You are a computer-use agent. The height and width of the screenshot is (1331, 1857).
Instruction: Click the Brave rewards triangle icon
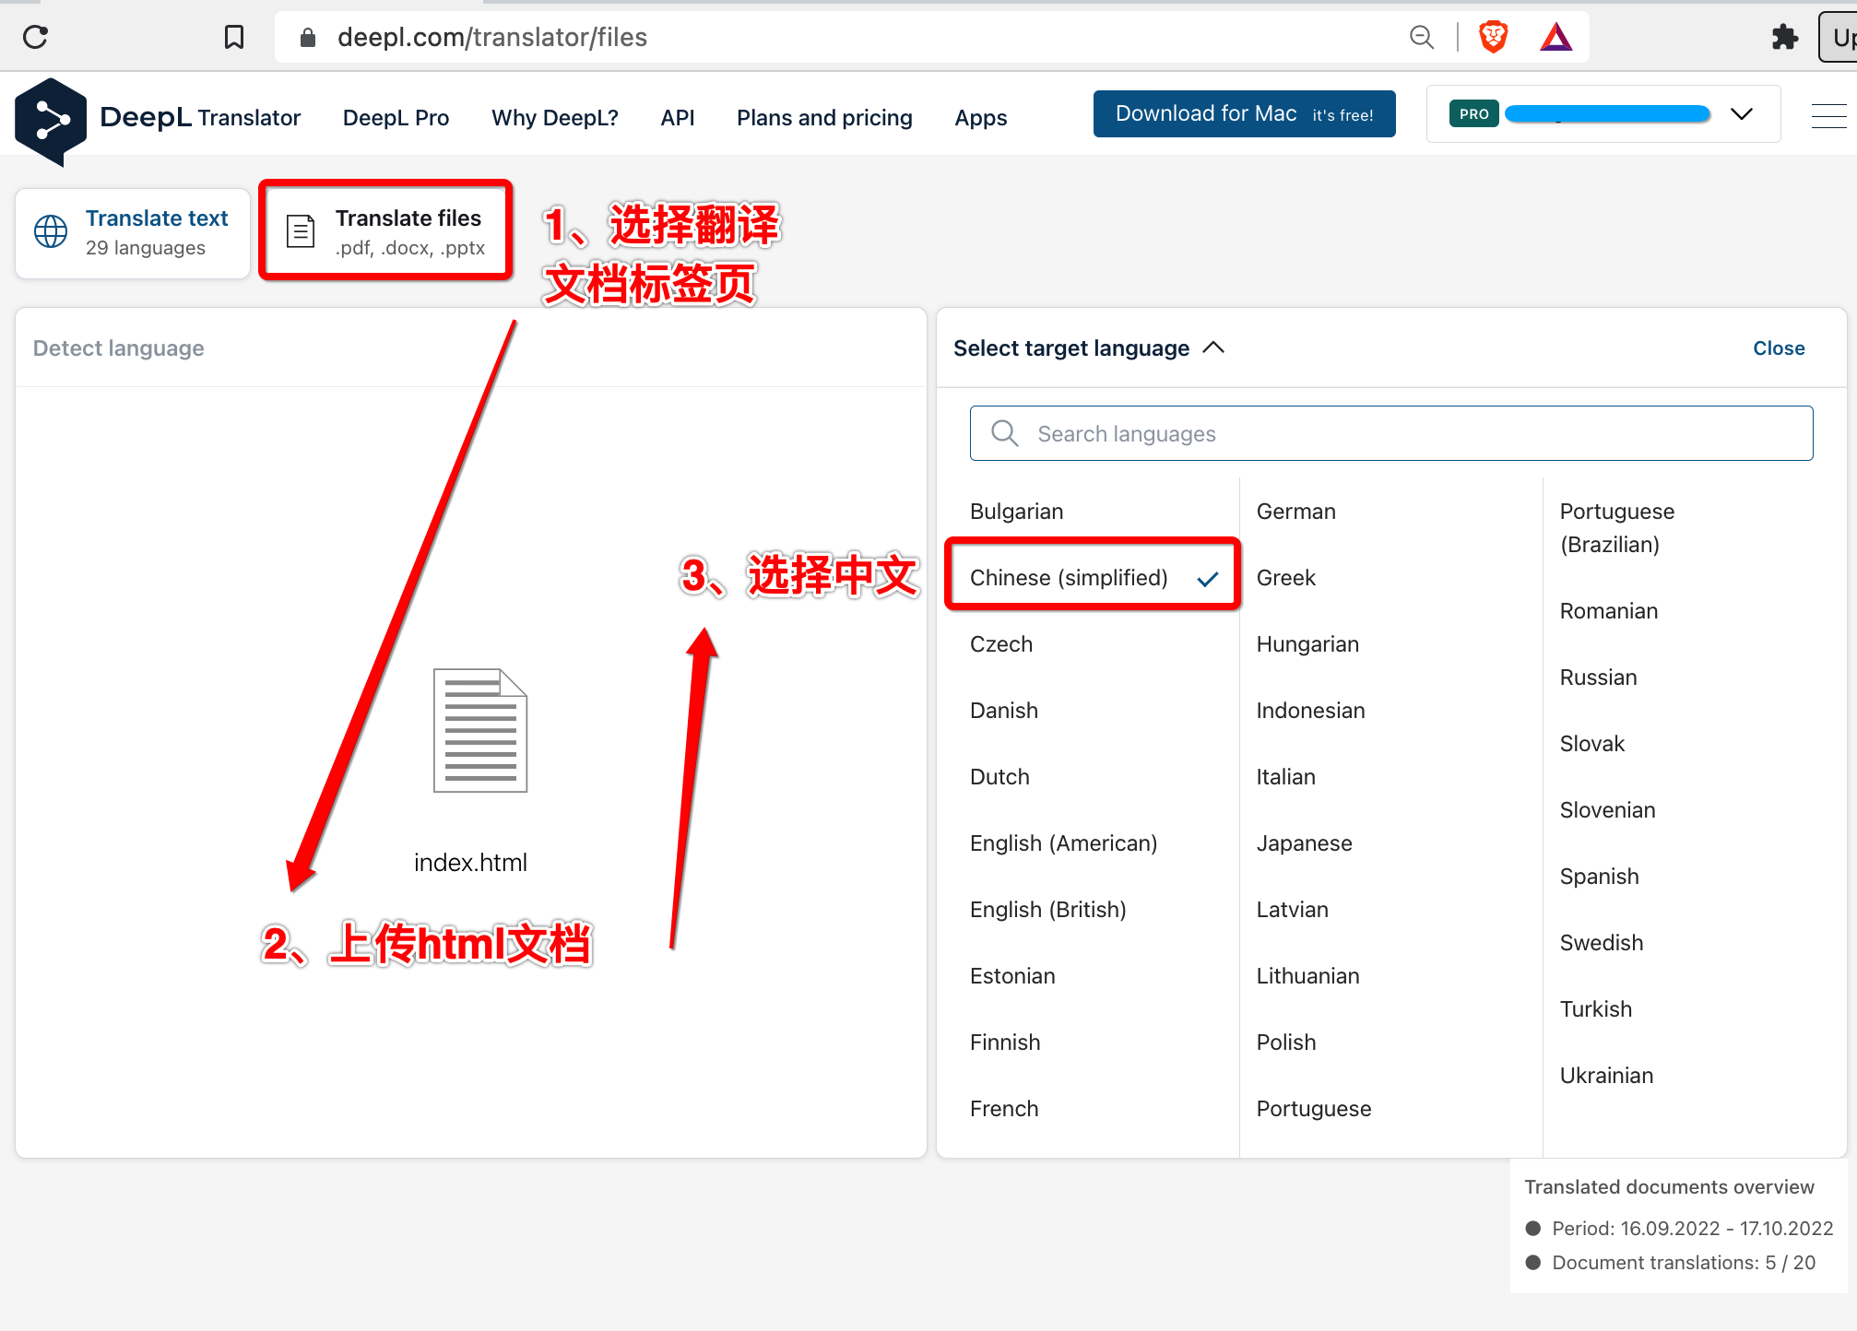1555,37
